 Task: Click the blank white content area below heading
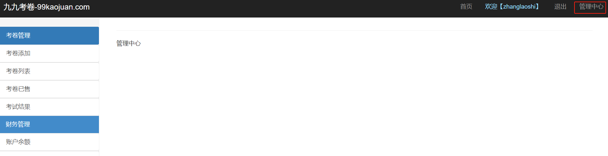point(354,102)
